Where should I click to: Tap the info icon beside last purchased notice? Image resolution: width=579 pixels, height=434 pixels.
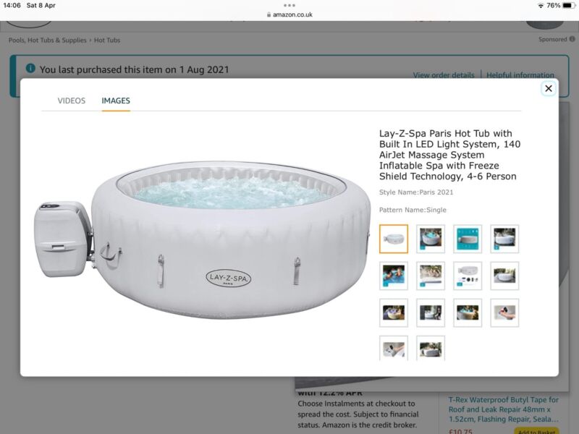coord(30,68)
